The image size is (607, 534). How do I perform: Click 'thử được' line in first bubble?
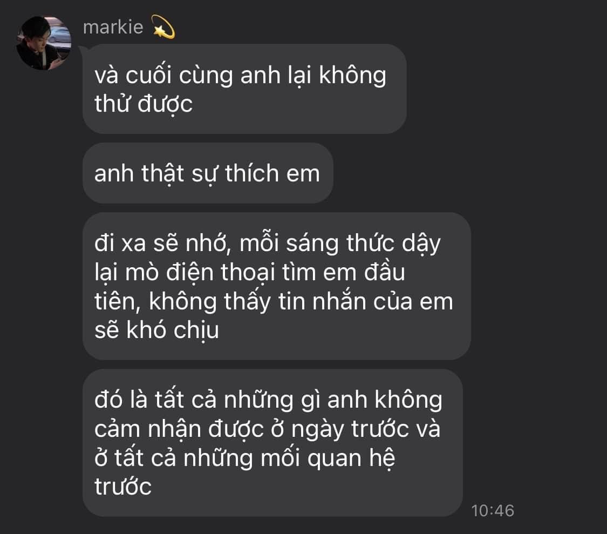coord(143,104)
